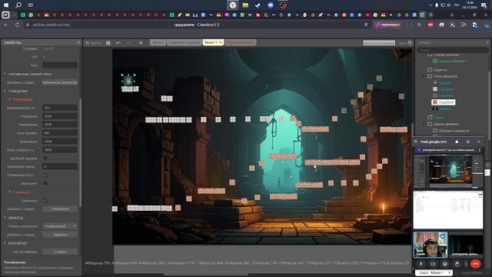492x277 pixels.
Task: Click the Undo arrow in the toolbar
Action: (x=118, y=43)
